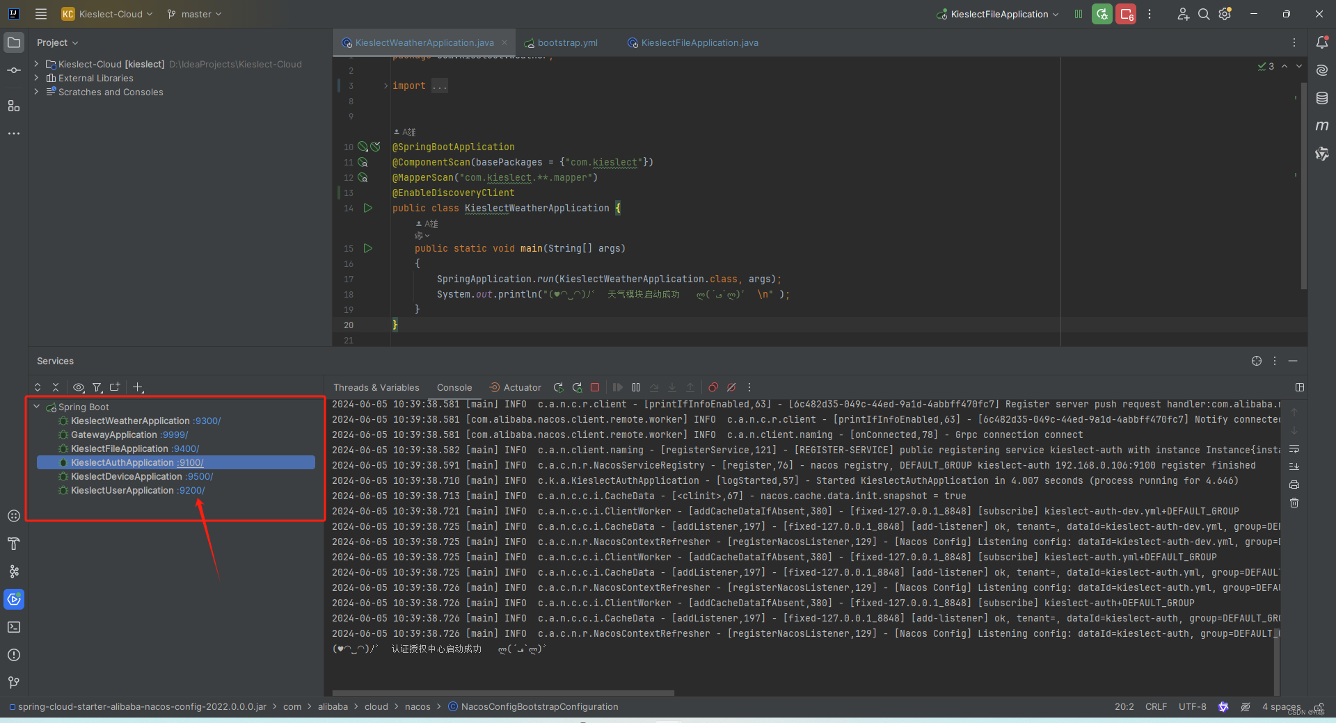The height and width of the screenshot is (723, 1336).
Task: Open the Build hammer tool window
Action: [14, 544]
